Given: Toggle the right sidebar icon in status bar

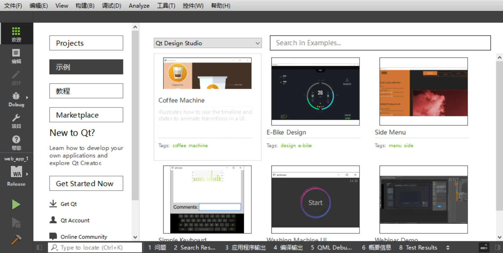Looking at the screenshot, I should [497, 247].
